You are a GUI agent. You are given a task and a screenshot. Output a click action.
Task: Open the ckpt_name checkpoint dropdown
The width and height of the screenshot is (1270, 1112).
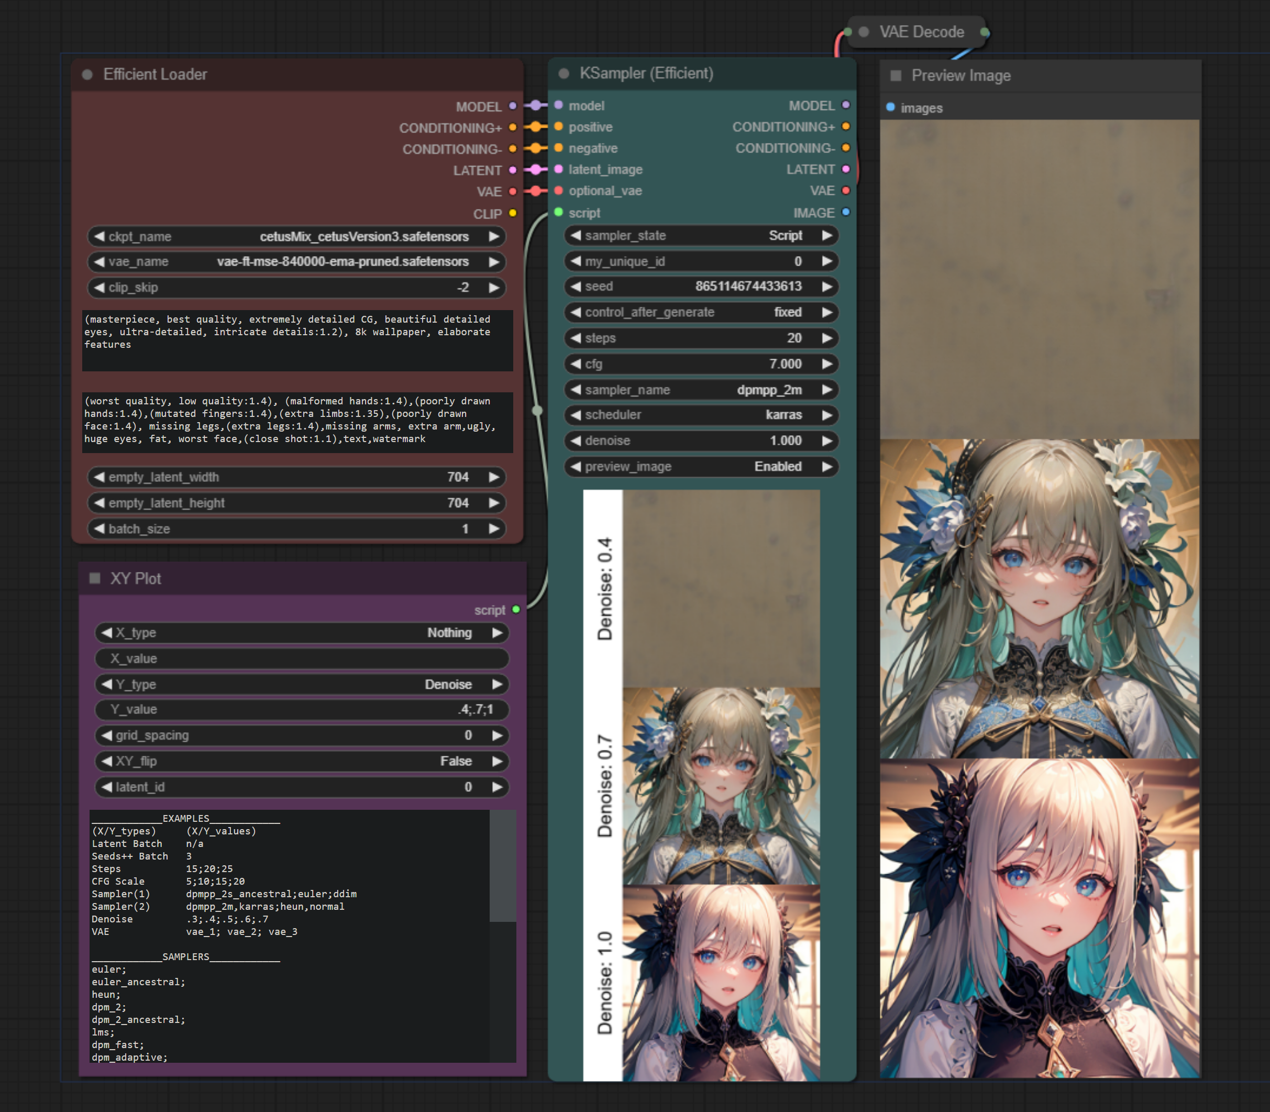[x=363, y=236]
